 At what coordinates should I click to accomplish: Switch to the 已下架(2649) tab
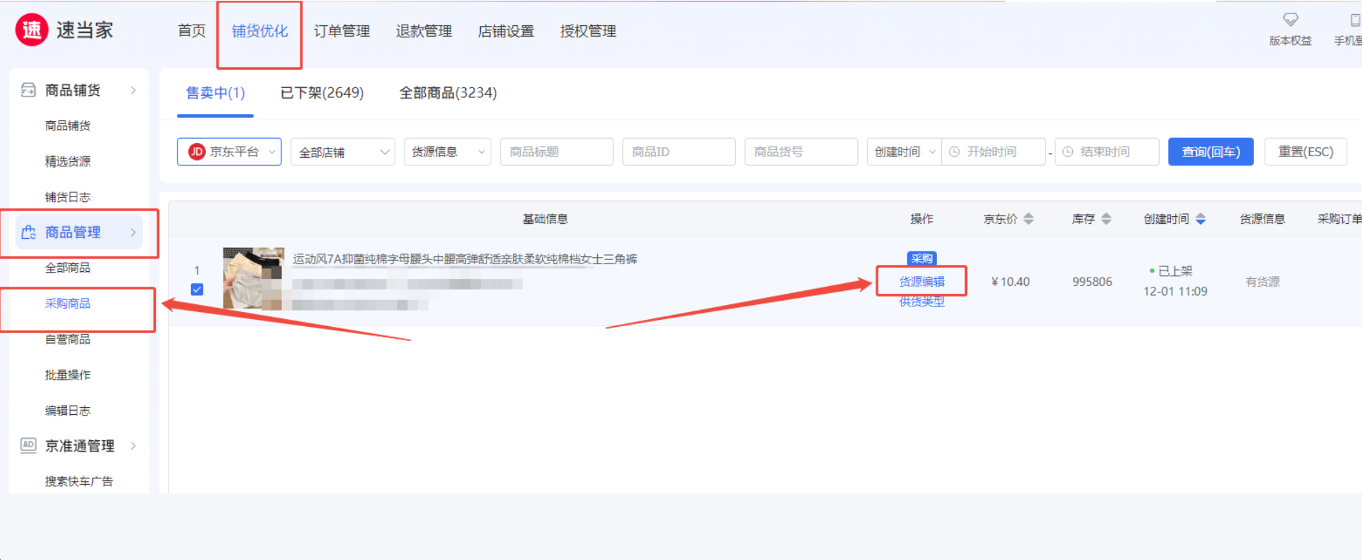click(322, 93)
